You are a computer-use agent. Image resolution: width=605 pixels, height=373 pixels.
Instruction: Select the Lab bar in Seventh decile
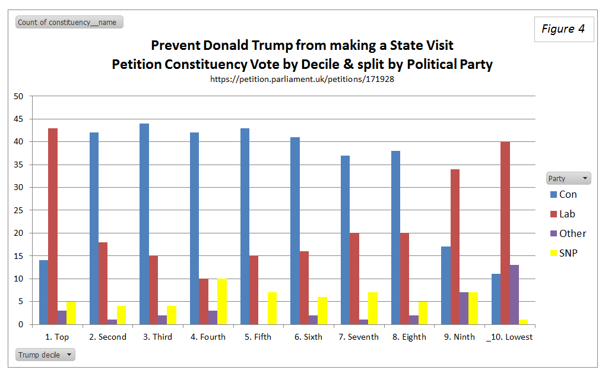(354, 279)
